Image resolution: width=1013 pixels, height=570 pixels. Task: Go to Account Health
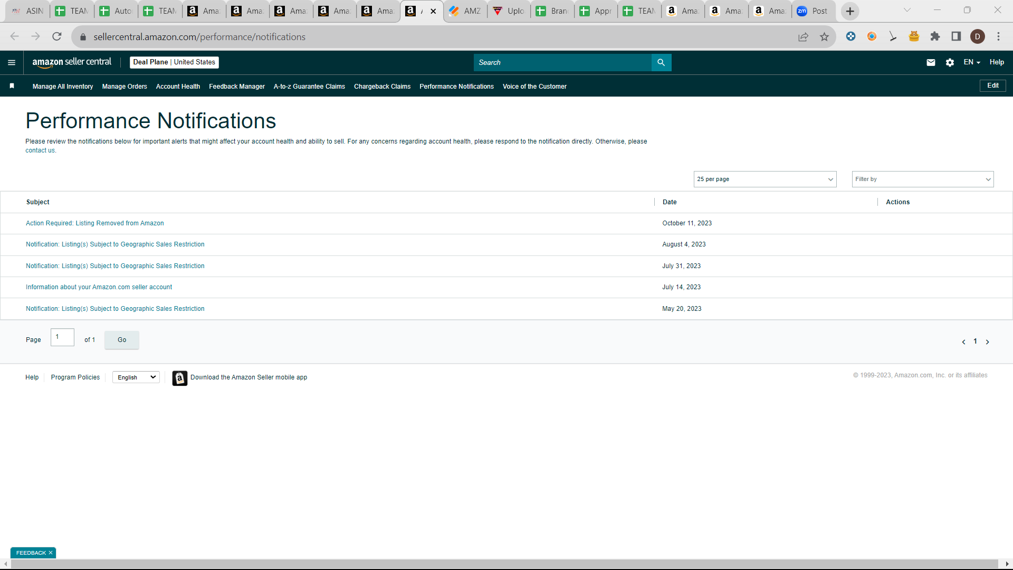[x=178, y=87]
